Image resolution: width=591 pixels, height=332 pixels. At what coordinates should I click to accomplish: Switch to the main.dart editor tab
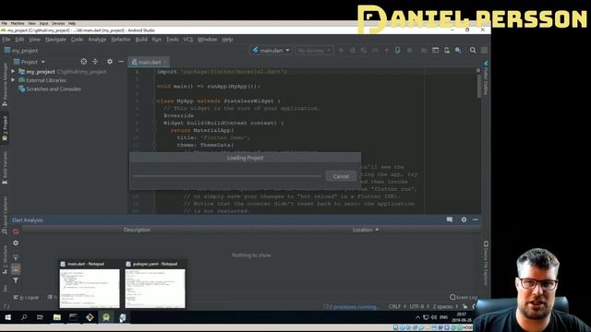pos(149,62)
